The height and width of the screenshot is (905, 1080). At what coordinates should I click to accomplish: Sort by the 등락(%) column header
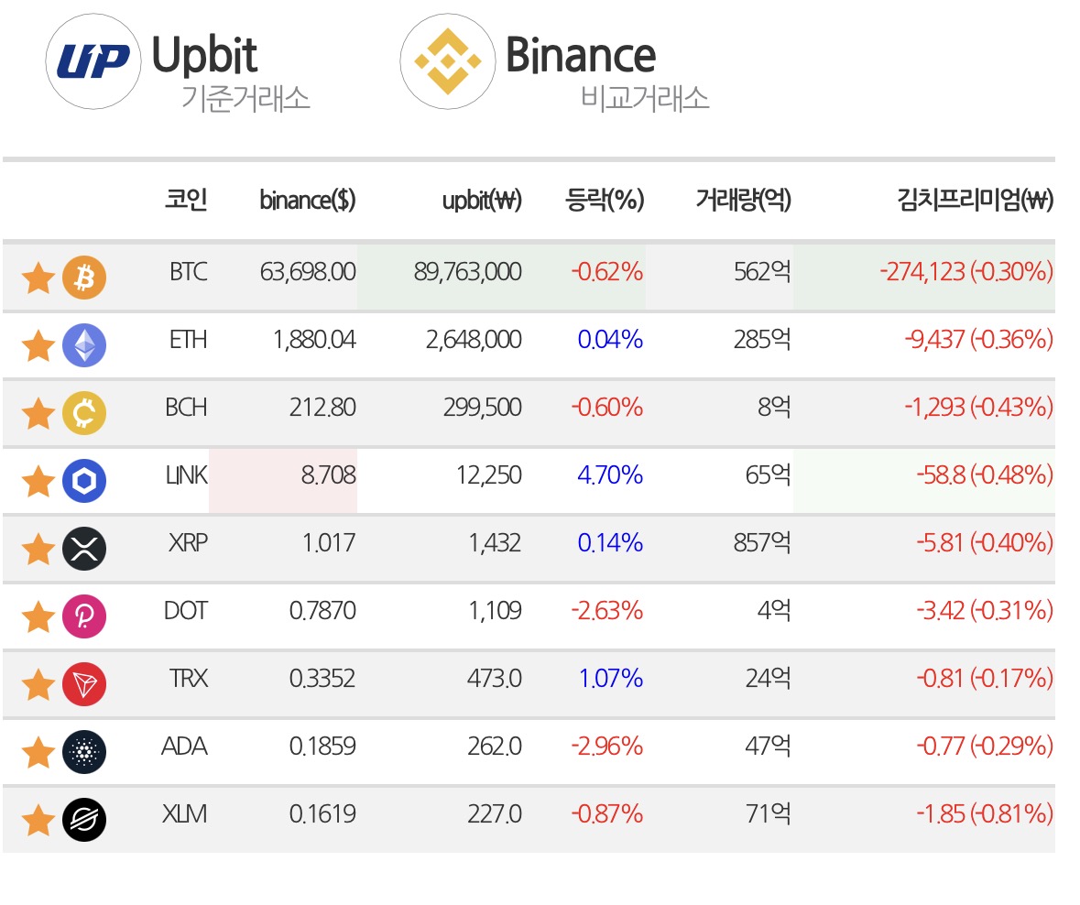coord(605,201)
